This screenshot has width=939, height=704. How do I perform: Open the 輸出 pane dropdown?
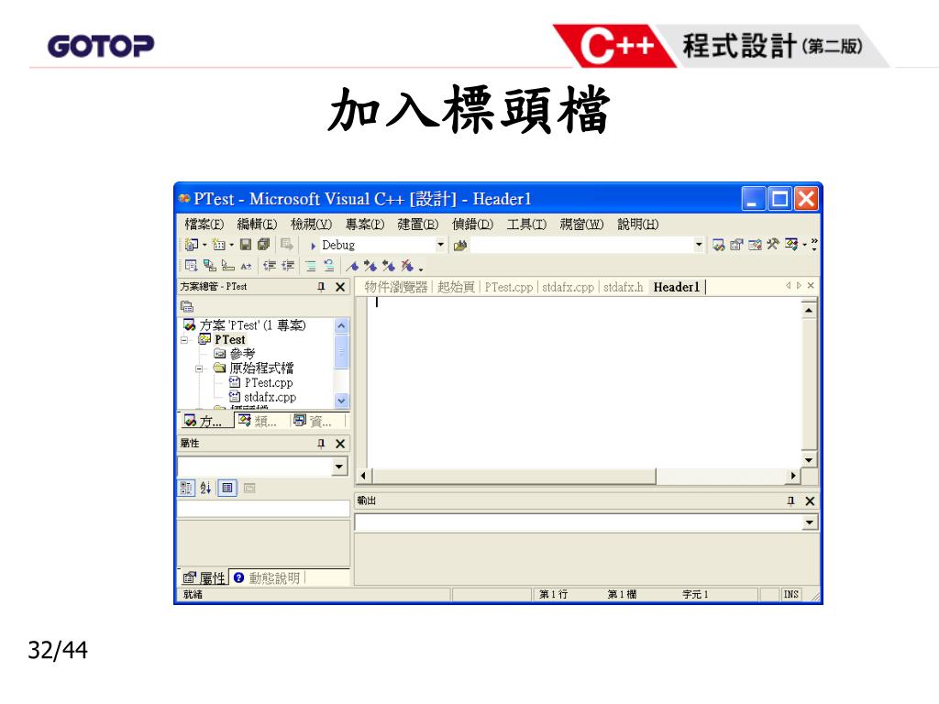tap(810, 522)
